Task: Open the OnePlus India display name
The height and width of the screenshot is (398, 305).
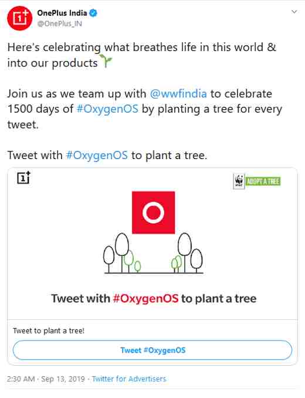Action: tap(62, 13)
